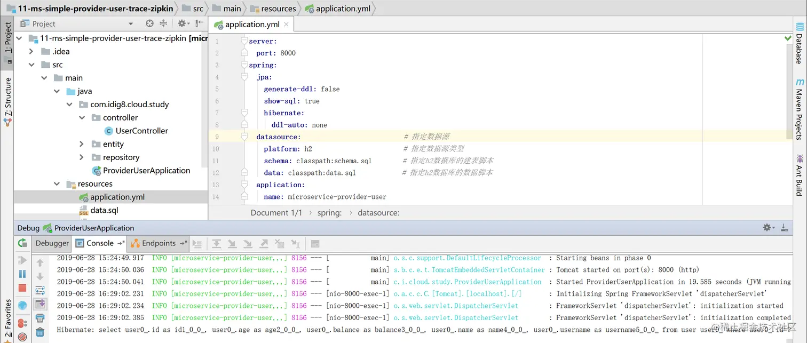Click spring: in bottom breadcrumb

[329, 212]
